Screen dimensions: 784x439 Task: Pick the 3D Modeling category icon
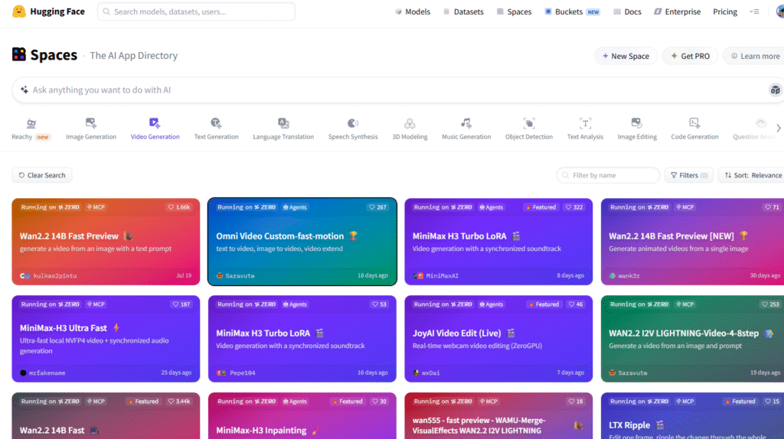[x=410, y=123]
